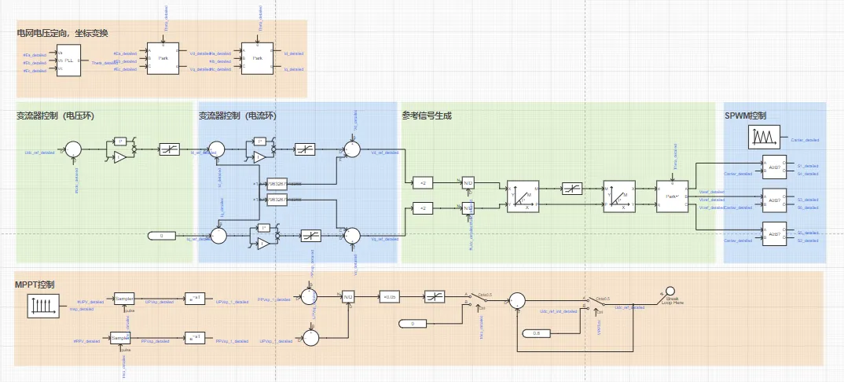Select the limiter before the Vq_ref summing junction
This screenshot has width=844, height=382.
point(312,235)
